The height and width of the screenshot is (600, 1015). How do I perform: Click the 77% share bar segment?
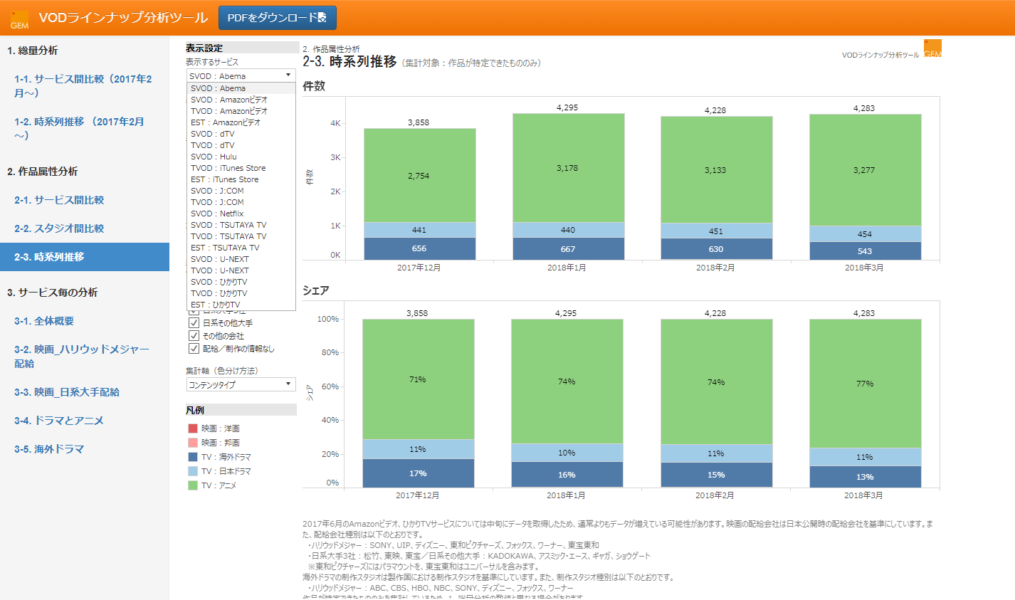point(865,384)
